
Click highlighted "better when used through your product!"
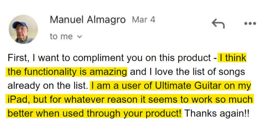[x=94, y=113]
